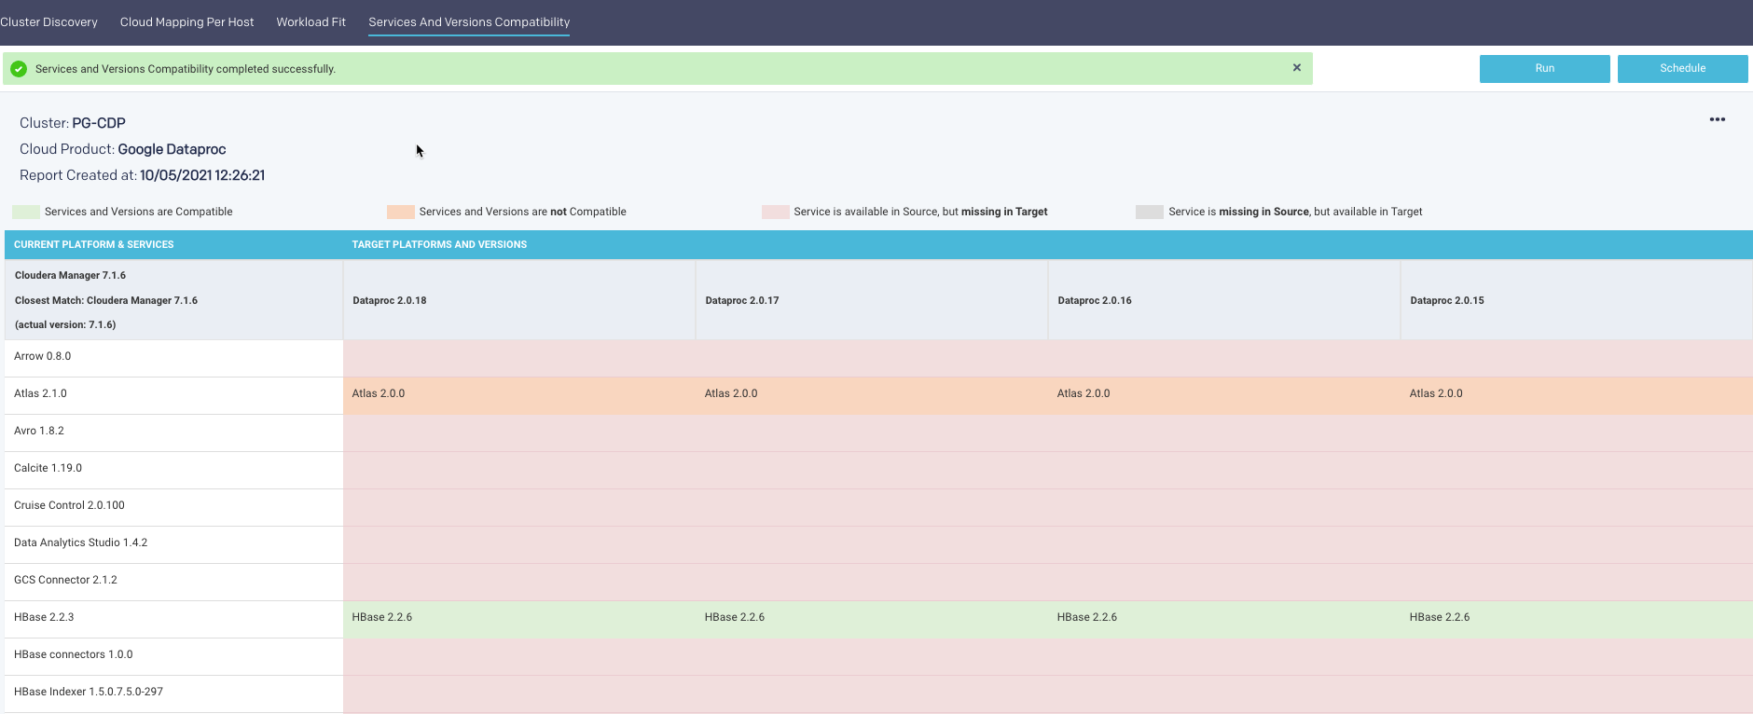Click the pink missing in Target swatch
1753x714 pixels.
click(775, 212)
